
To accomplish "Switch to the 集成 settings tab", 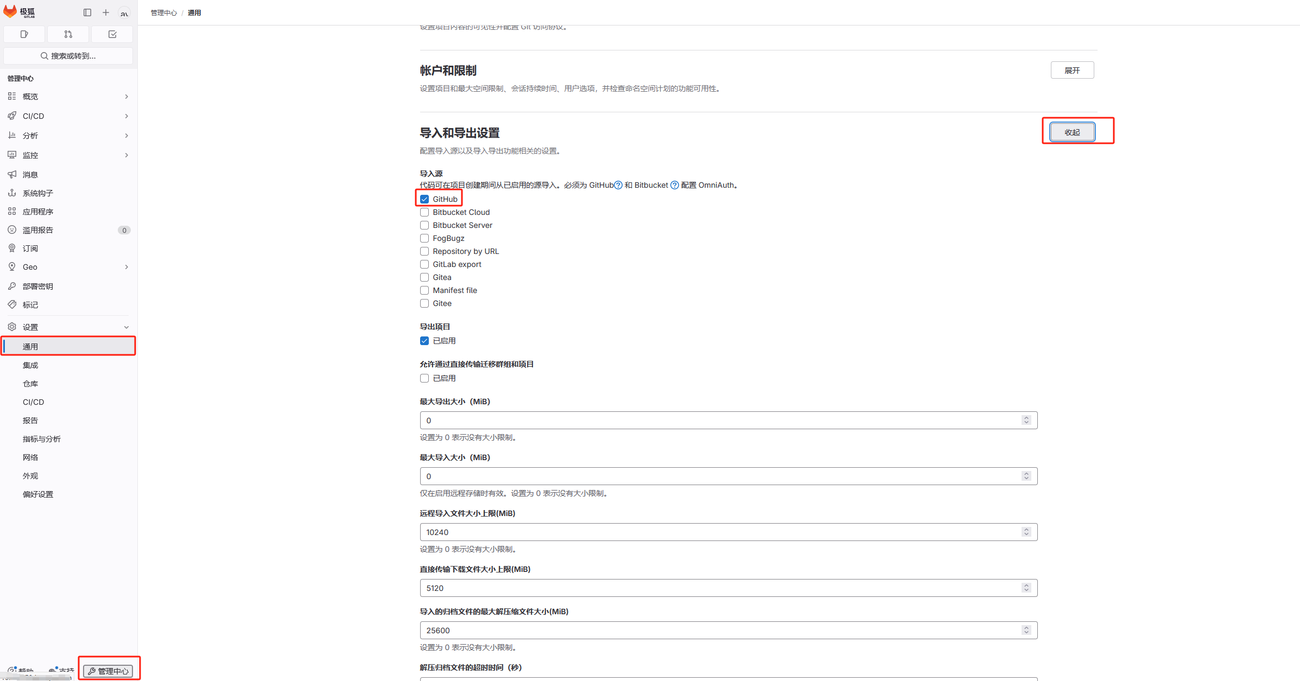I will (30, 365).
